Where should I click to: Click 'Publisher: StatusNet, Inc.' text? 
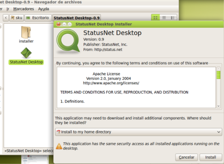pos(105,44)
